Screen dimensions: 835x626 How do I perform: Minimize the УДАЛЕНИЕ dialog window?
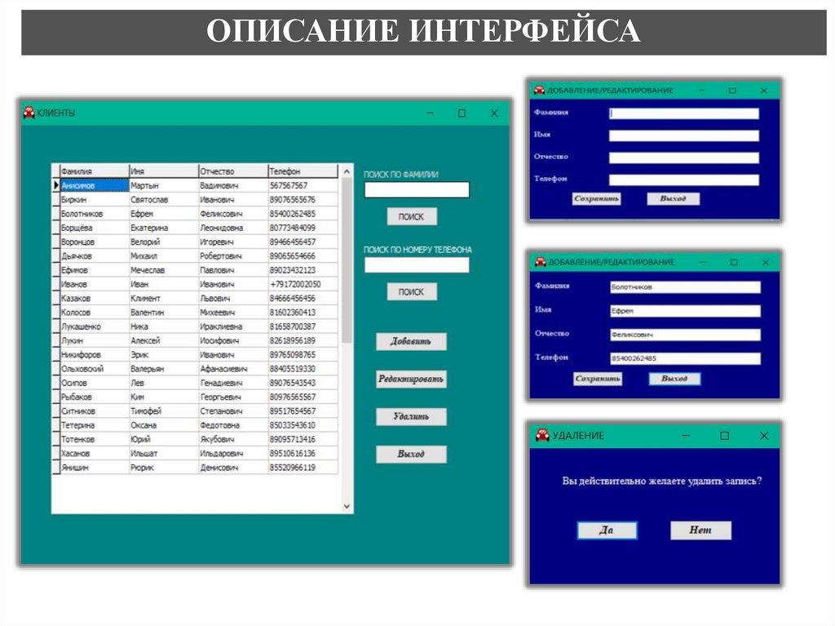click(686, 436)
